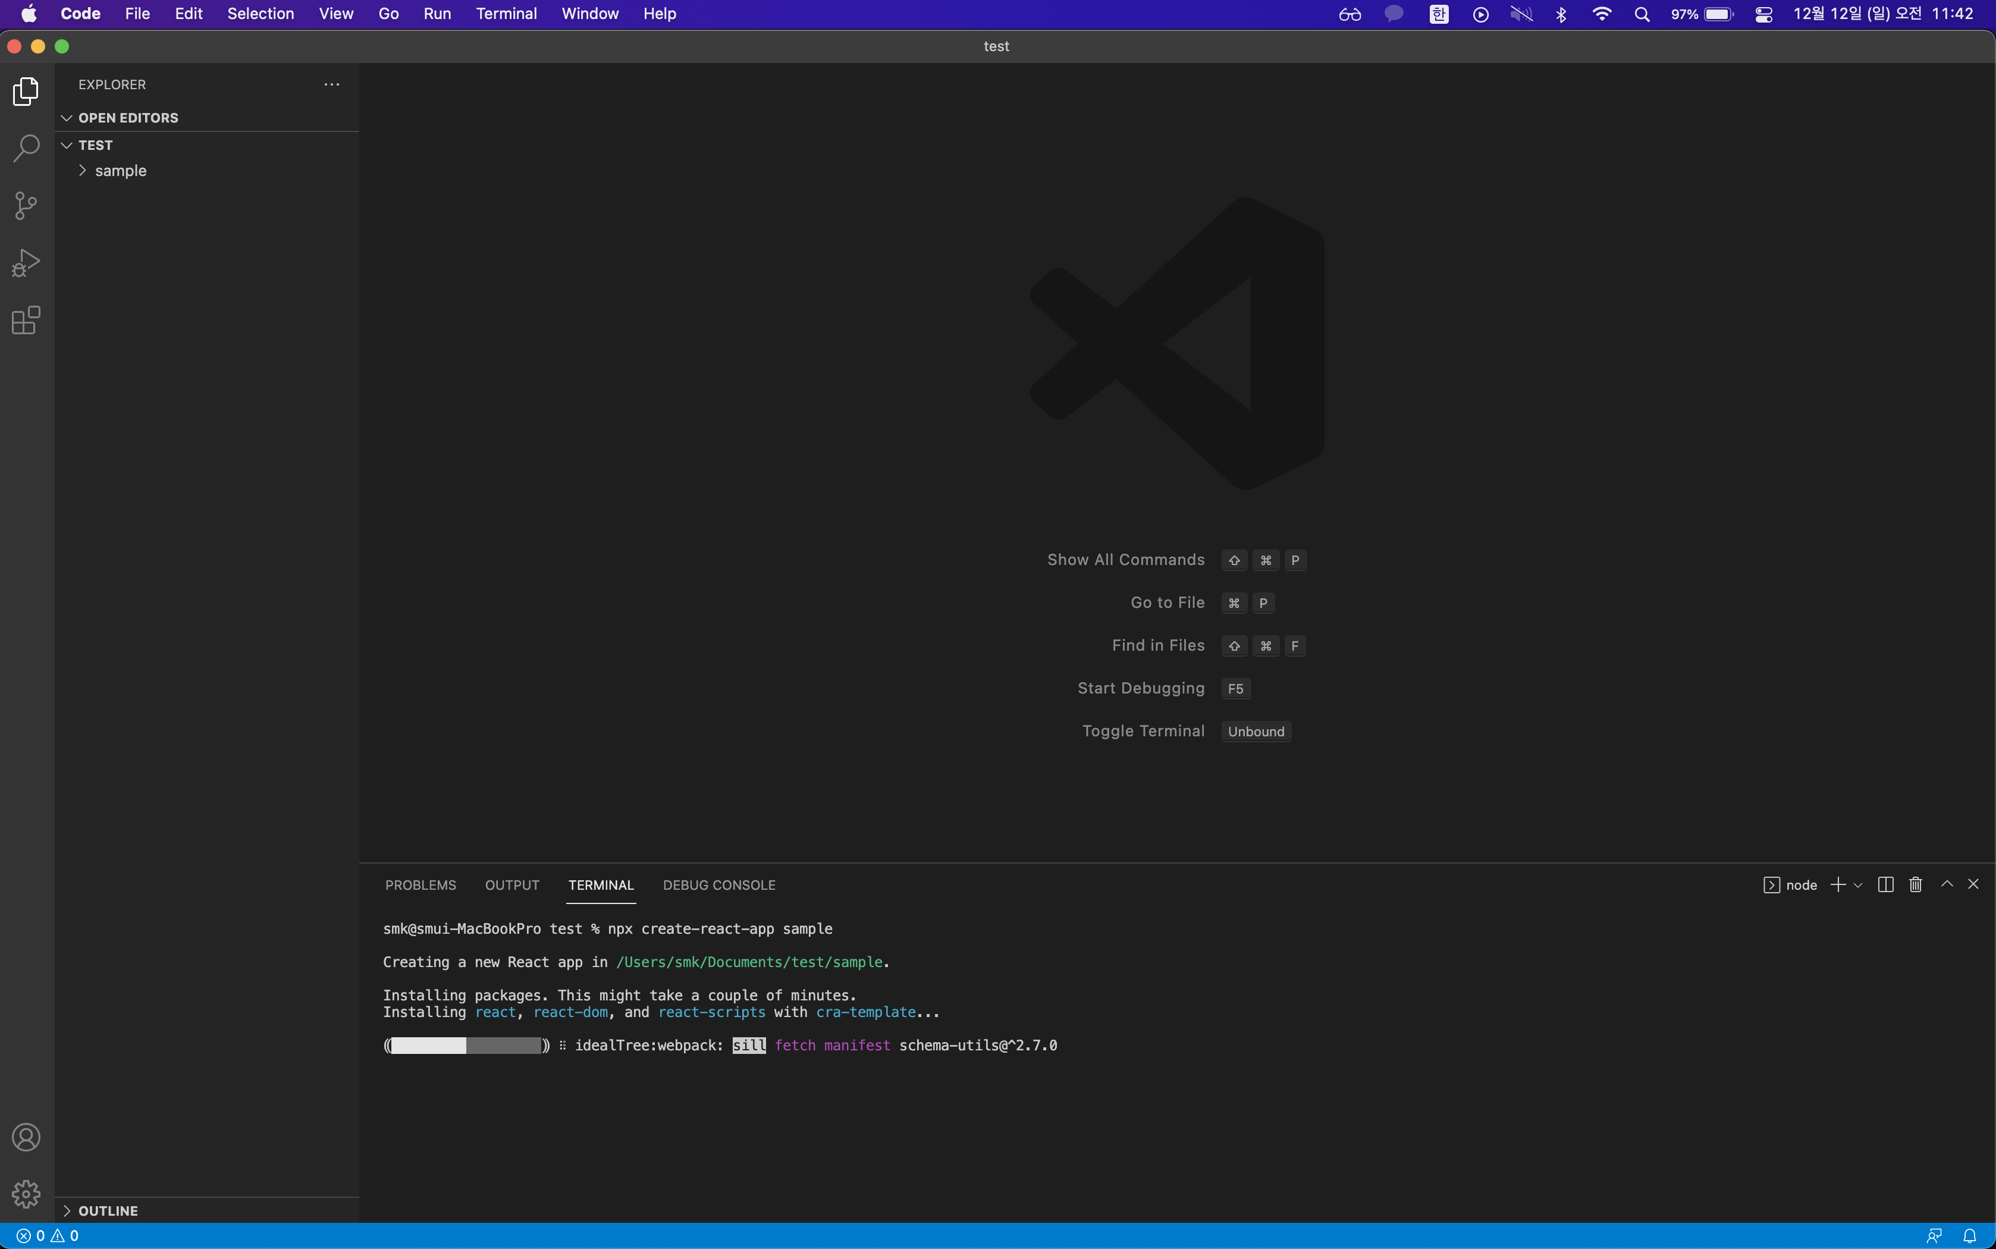This screenshot has width=1996, height=1249.
Task: Select the node terminal instance
Action: [1790, 885]
